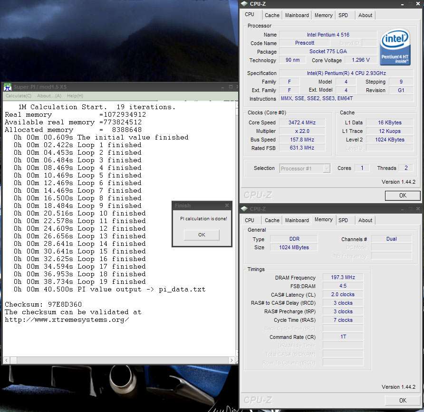Click the Level 2 1024 KBytes value
This screenshot has width=424, height=412.
pos(390,140)
